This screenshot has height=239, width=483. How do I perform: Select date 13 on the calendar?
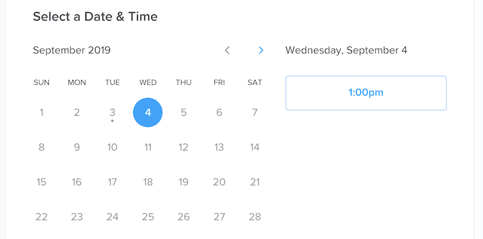click(x=219, y=147)
